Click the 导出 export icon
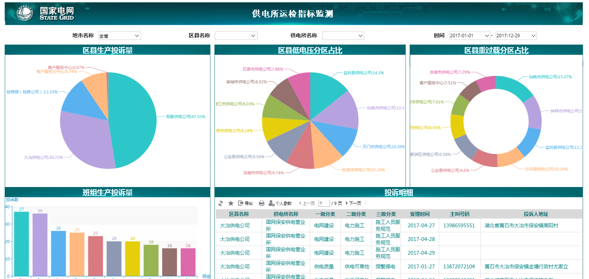This screenshot has width=589, height=279. (245, 203)
